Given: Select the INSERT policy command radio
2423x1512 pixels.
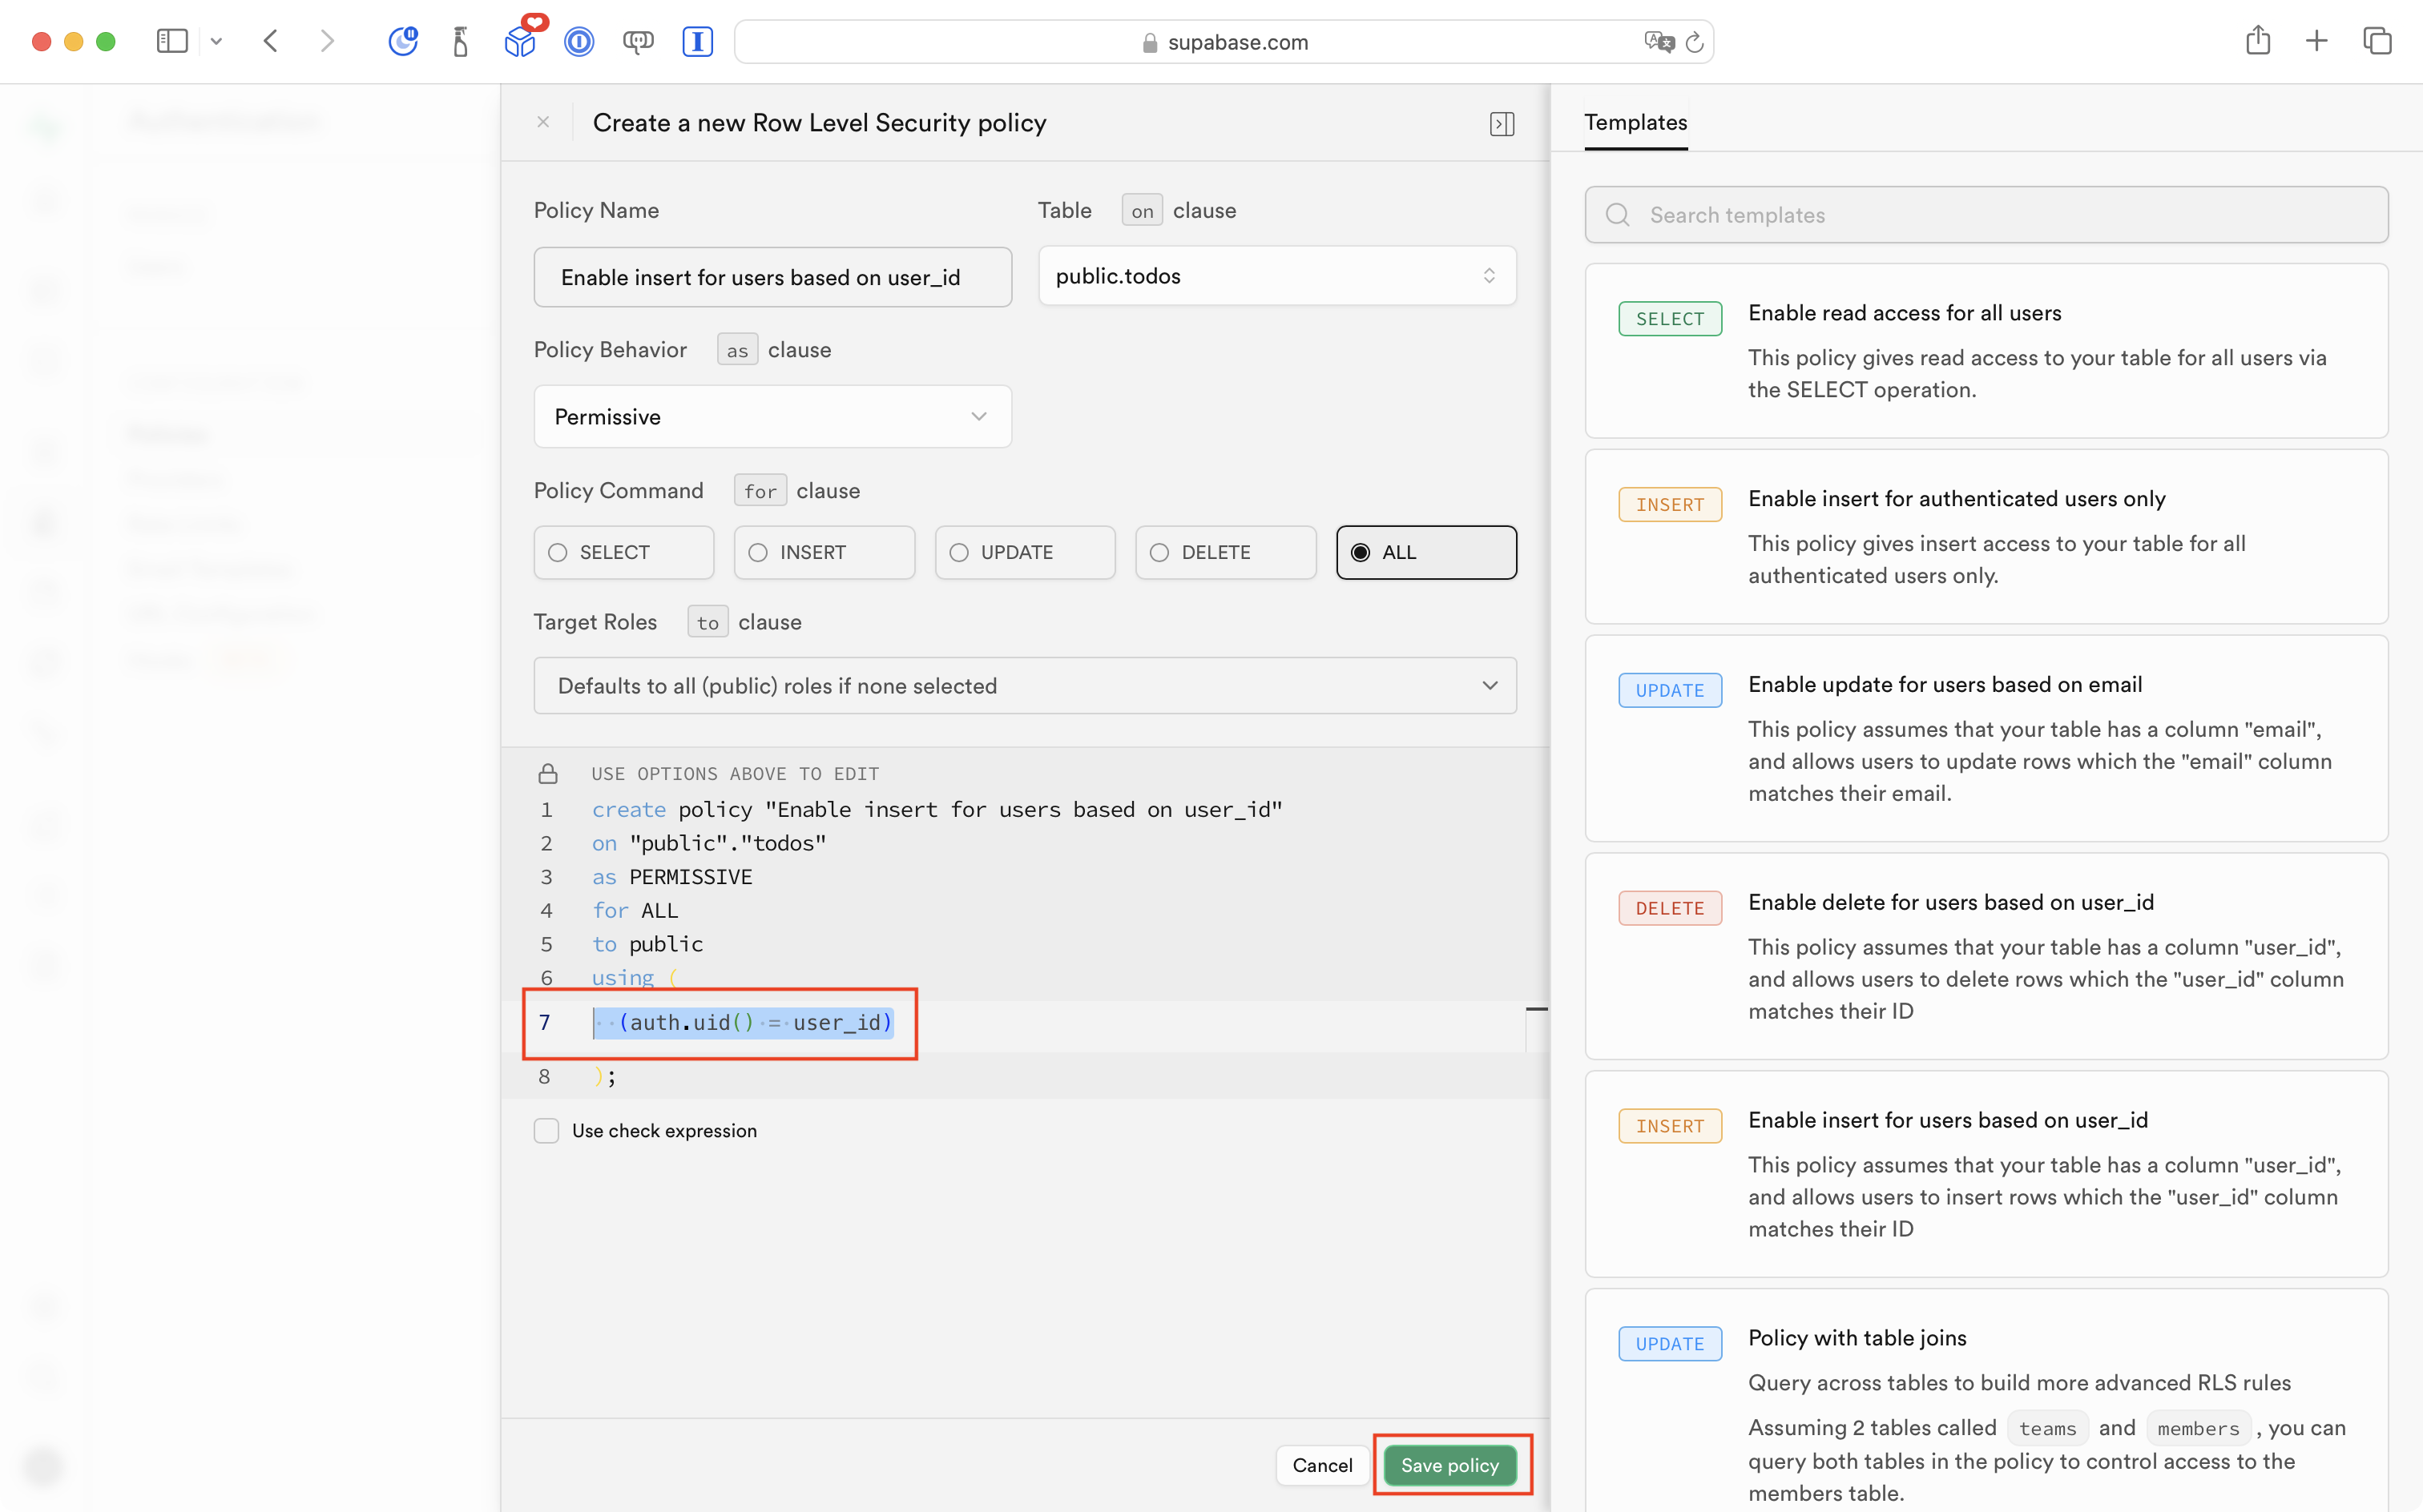Looking at the screenshot, I should [x=824, y=552].
